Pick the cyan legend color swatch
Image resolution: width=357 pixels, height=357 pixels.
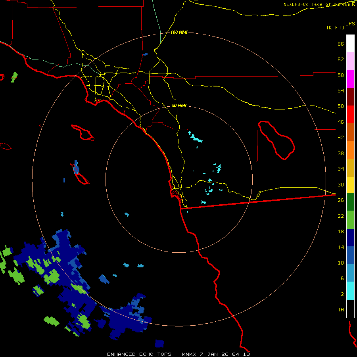pyautogui.click(x=350, y=291)
